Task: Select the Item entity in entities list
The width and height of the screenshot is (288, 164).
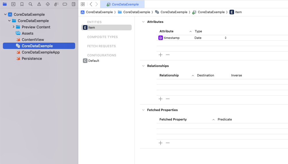Action: (x=106, y=27)
